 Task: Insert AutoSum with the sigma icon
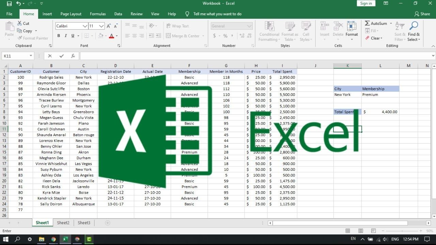(367, 23)
